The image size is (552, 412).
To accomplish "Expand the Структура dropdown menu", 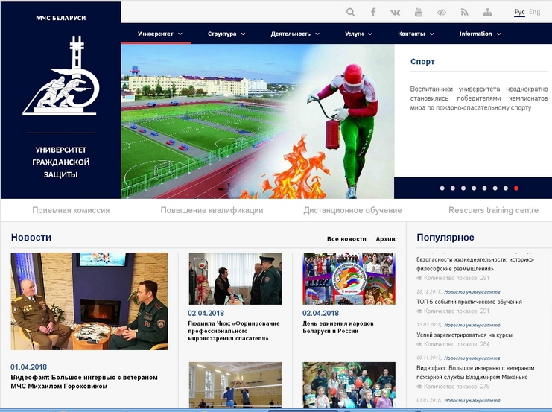I will tap(226, 34).
